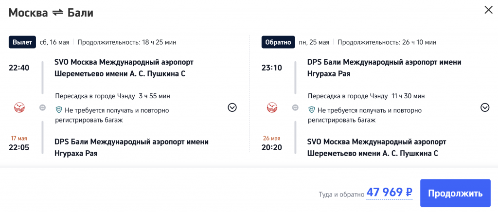
Task: Click the return 23:10 departure time
Action: pos(271,68)
